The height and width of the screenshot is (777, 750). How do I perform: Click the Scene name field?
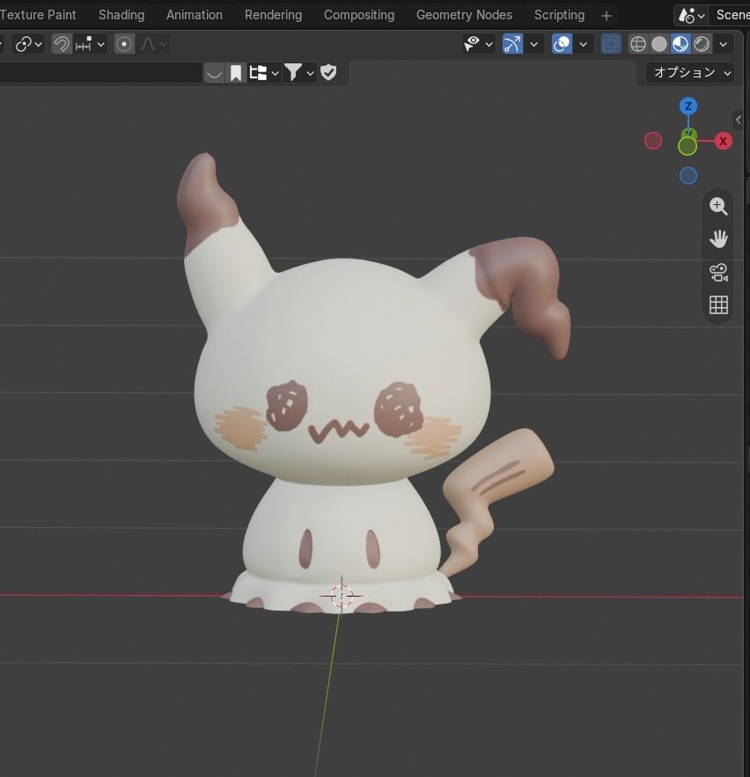(732, 15)
